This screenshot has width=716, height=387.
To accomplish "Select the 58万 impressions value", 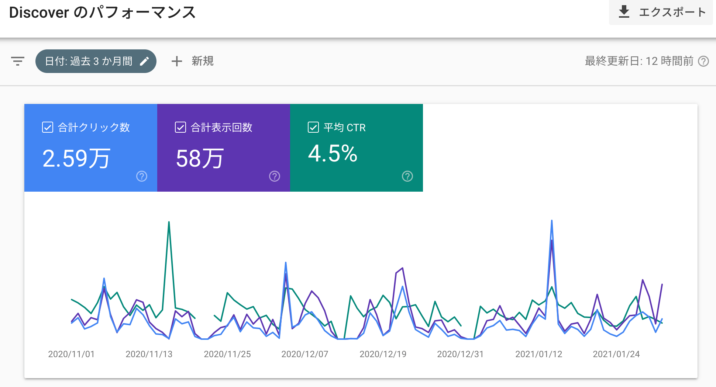I will coord(200,158).
